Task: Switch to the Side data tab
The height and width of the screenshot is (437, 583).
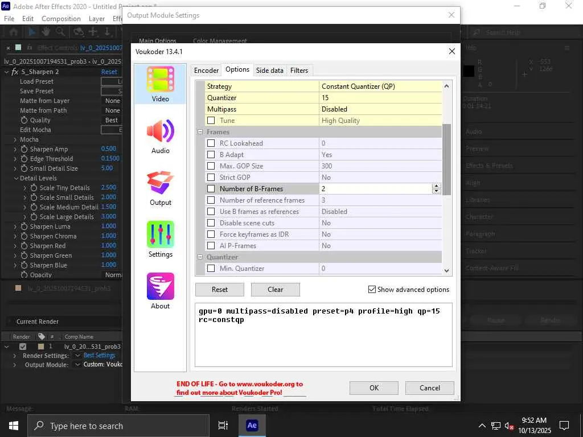Action: tap(269, 70)
